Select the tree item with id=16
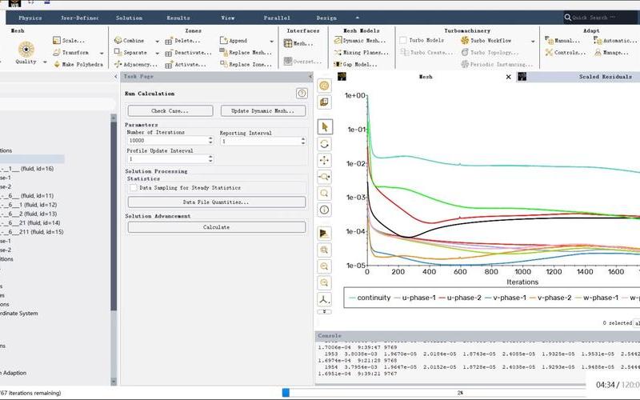Image resolution: width=640 pixels, height=400 pixels. [x=27, y=169]
